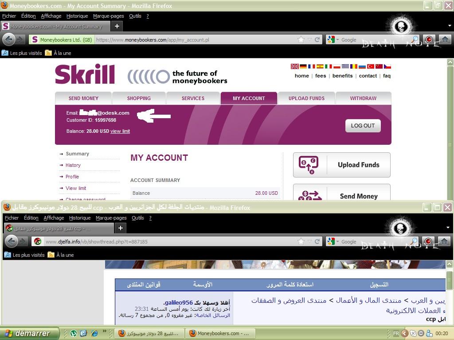The height and width of the screenshot is (340, 454).
Task: Click home icon in forum window toolbar
Action: (x=444, y=241)
